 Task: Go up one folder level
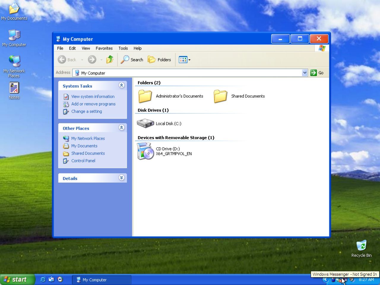(110, 60)
